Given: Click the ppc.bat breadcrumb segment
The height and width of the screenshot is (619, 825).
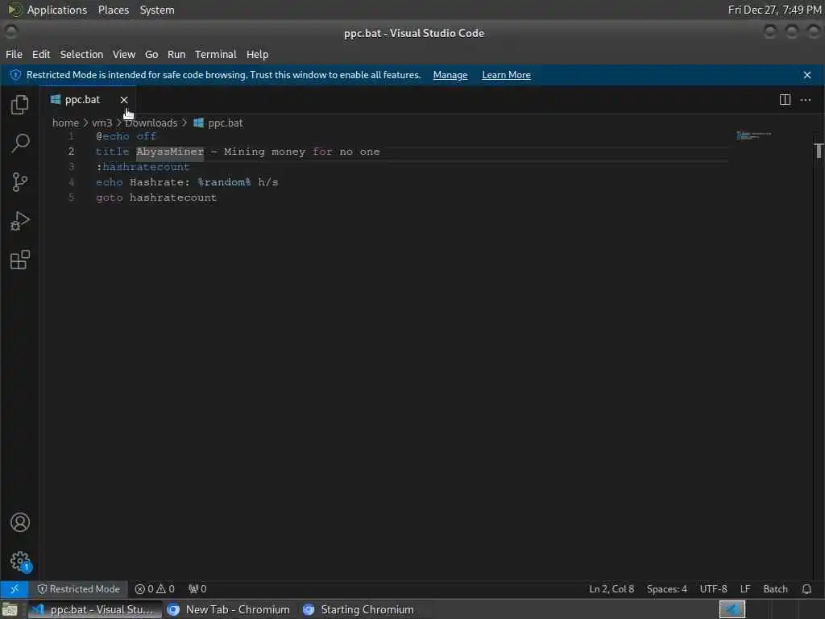Looking at the screenshot, I should [226, 123].
